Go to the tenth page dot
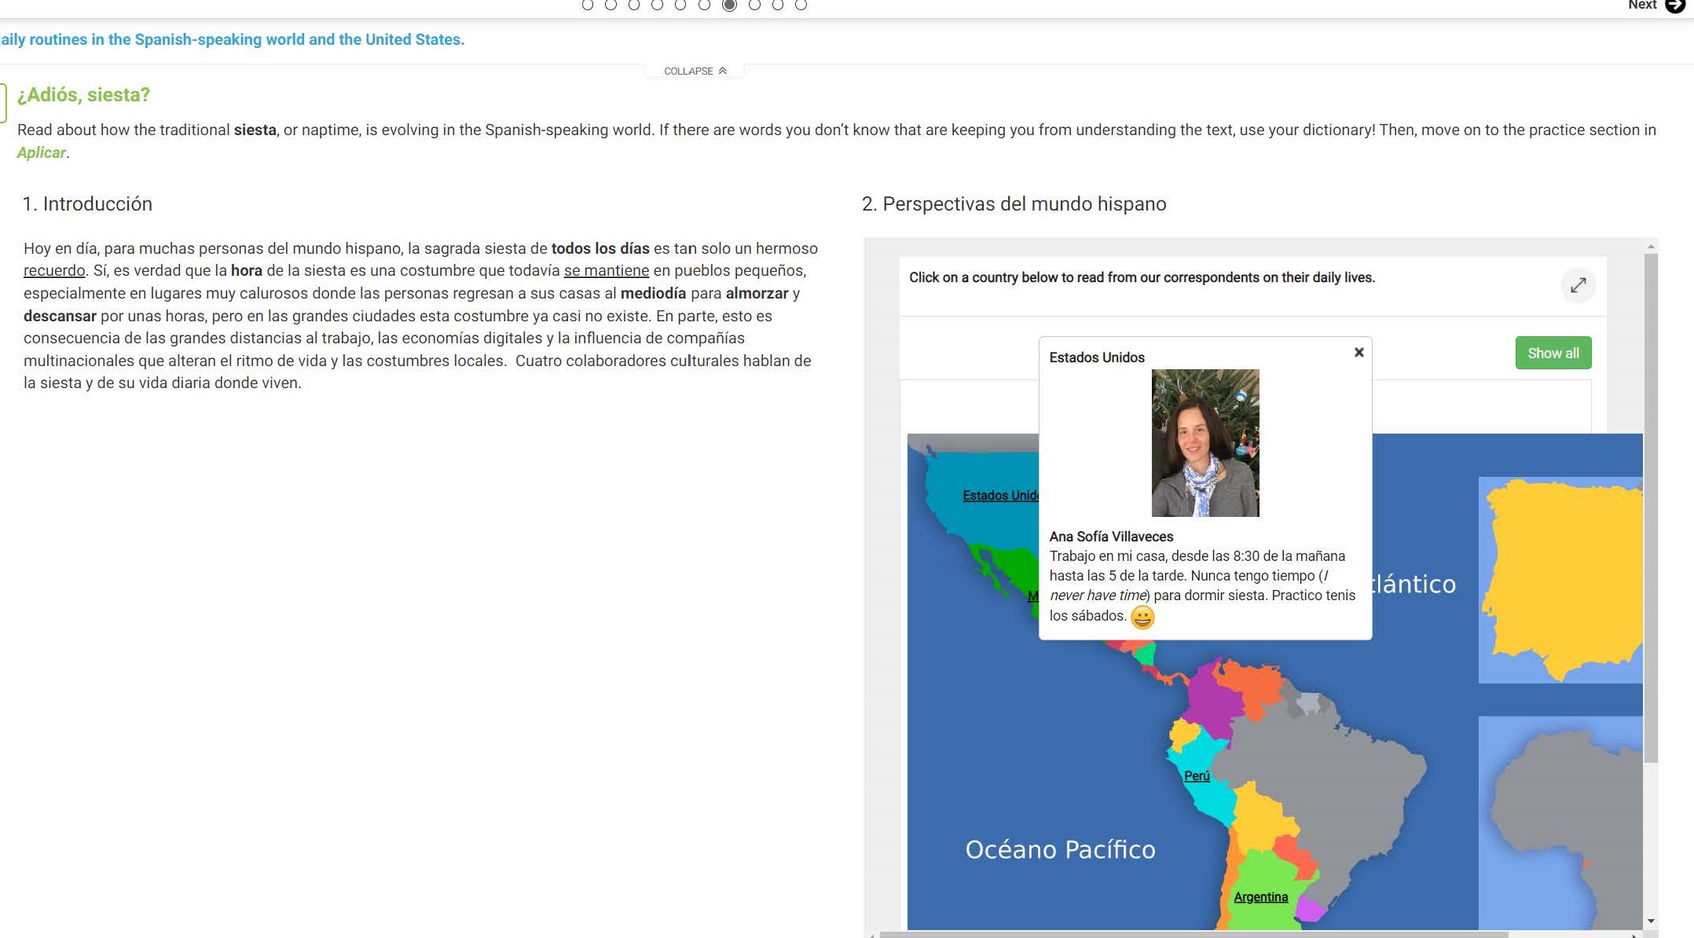 point(801,5)
